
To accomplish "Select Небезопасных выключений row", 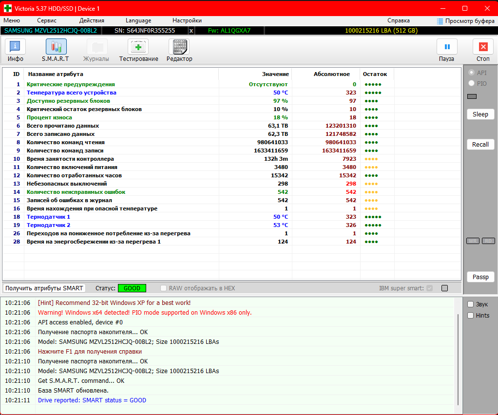I will 231,184.
